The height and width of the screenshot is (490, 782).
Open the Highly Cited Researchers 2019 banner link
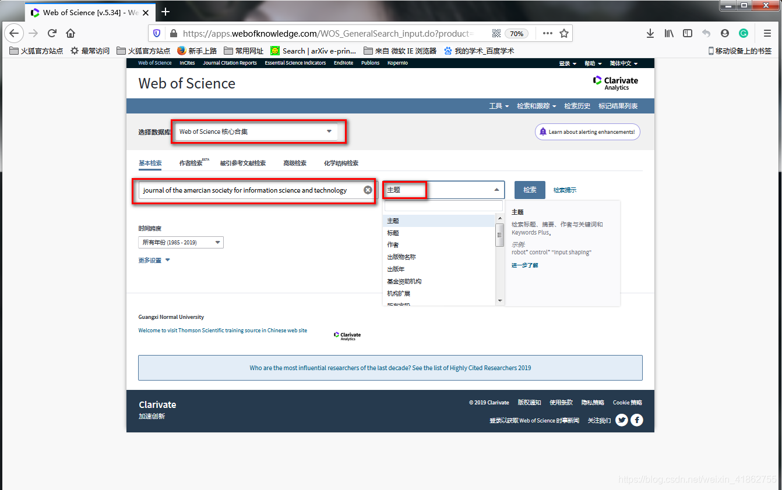click(390, 368)
